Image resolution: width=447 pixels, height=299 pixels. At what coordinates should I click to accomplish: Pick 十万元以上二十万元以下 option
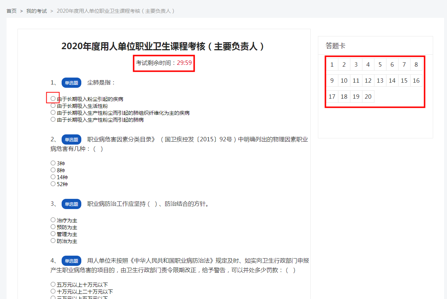tap(53, 291)
